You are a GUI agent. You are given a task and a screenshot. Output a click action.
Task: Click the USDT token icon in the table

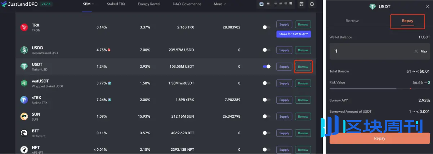(24, 67)
